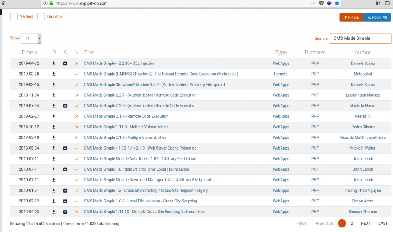Download the CMS Made Simple 2.2.5 exploit
The height and width of the screenshot is (232, 393).
tap(54, 106)
